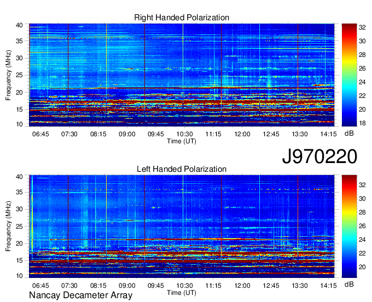Click the dB unit label of left-handed colorbar

(x=349, y=284)
